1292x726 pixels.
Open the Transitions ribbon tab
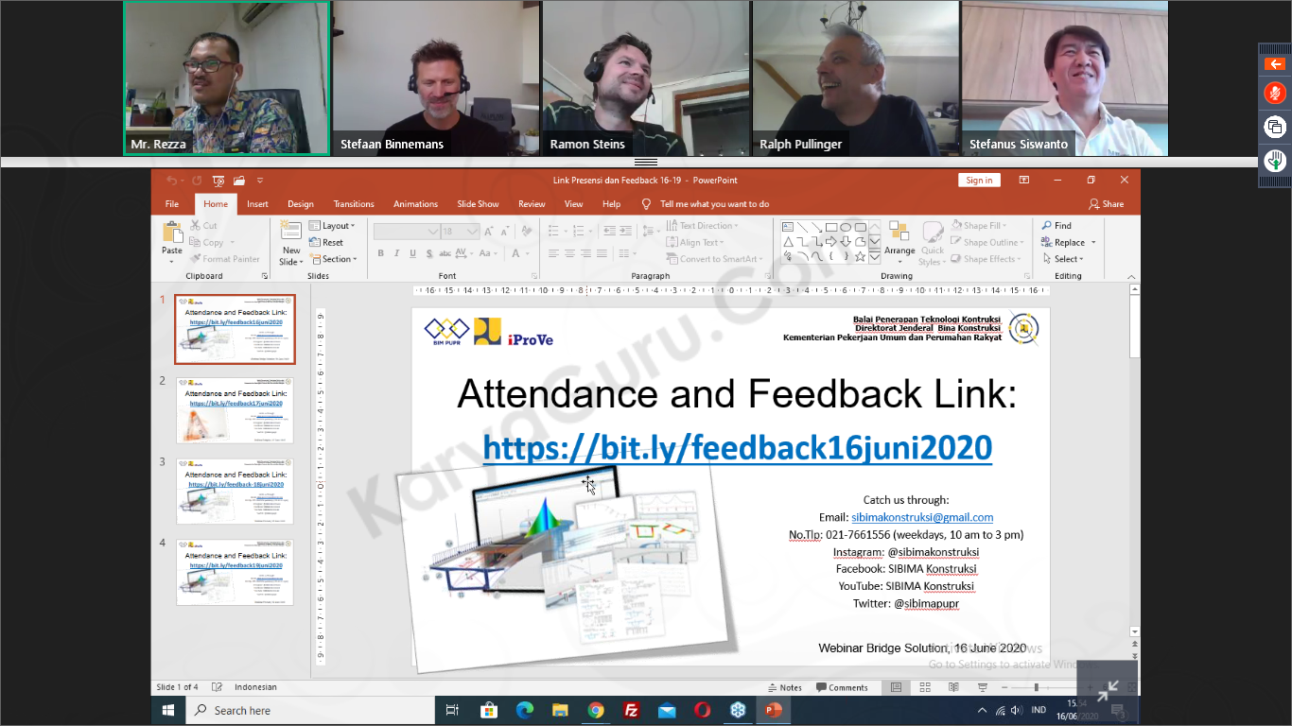[354, 204]
